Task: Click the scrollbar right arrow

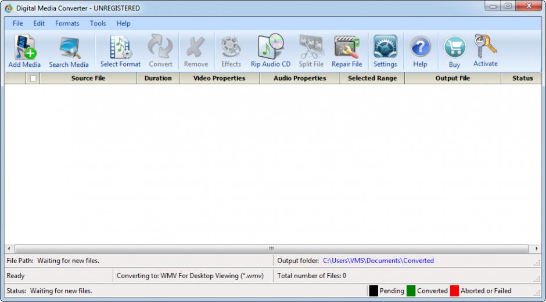Action: (x=536, y=249)
